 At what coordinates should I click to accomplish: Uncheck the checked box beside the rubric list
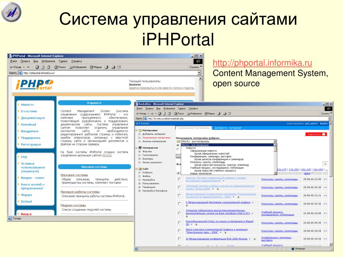tap(178, 145)
